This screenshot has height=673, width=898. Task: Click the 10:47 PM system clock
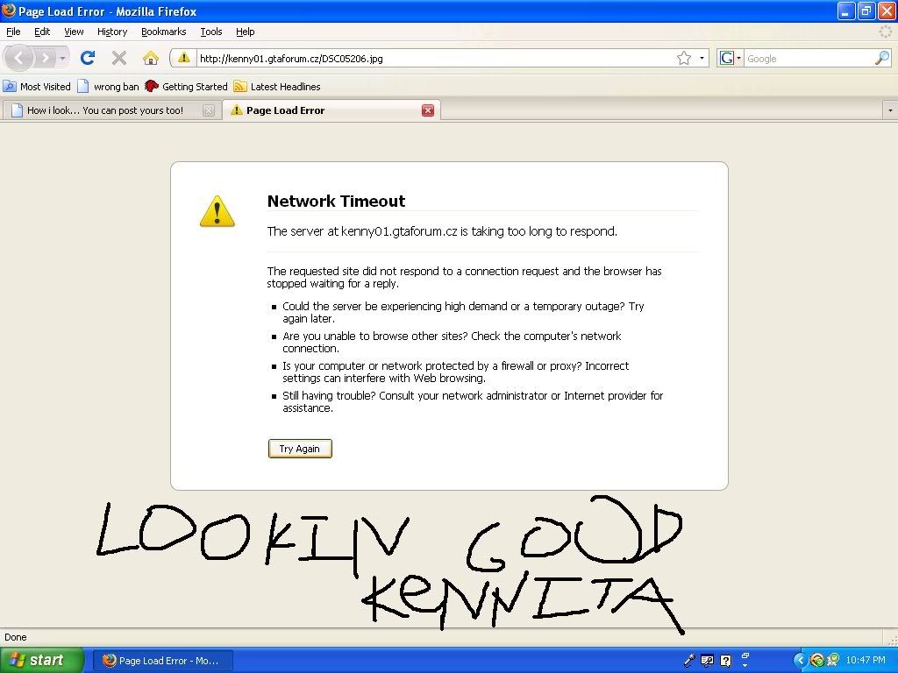click(866, 660)
